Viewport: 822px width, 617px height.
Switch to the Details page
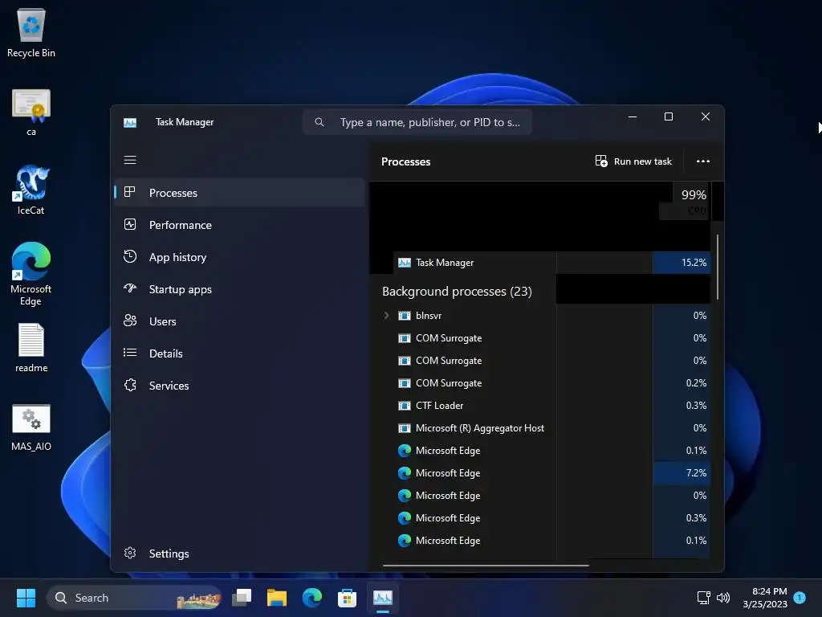tap(239, 353)
